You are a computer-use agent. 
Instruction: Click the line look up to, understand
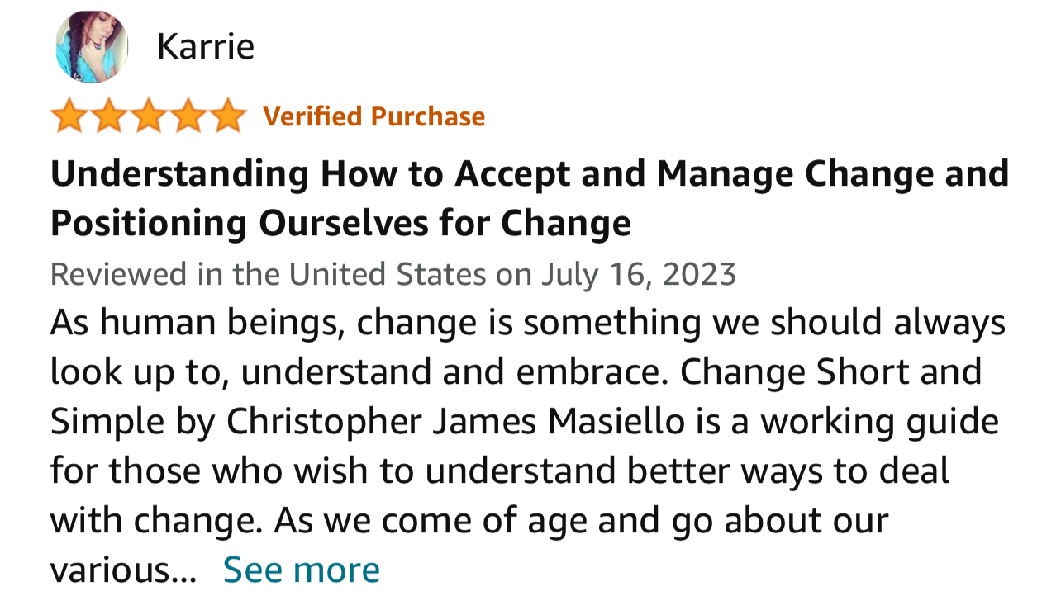[516, 372]
